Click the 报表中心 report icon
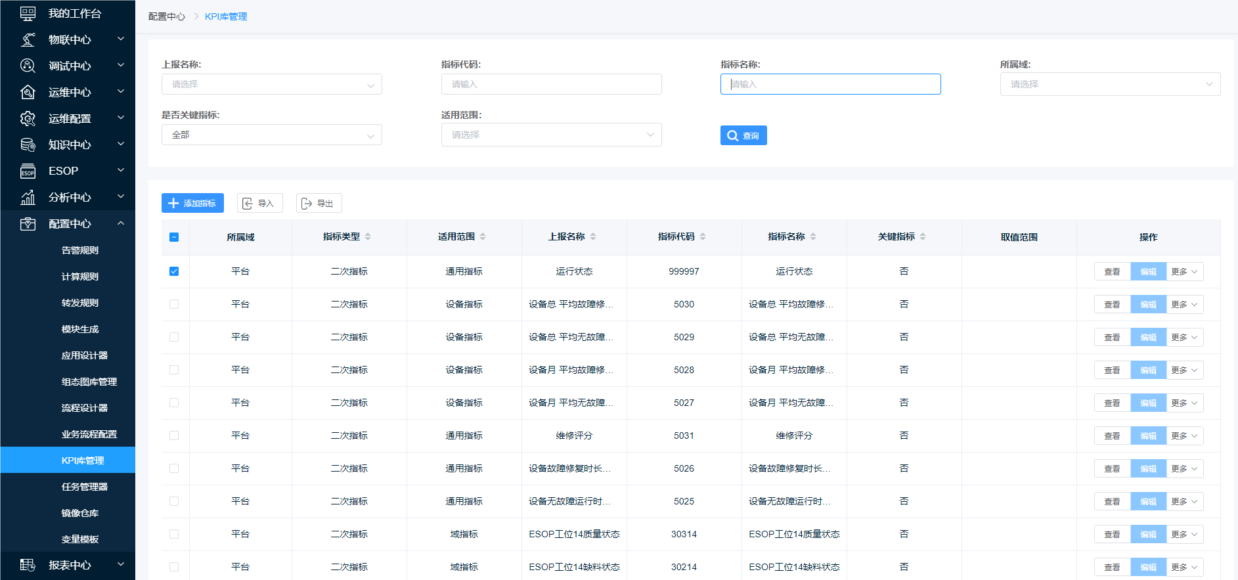Image resolution: width=1238 pixels, height=580 pixels. [28, 565]
